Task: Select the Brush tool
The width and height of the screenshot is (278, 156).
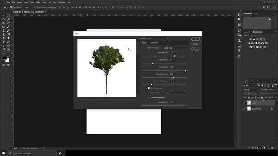Action: (8, 27)
